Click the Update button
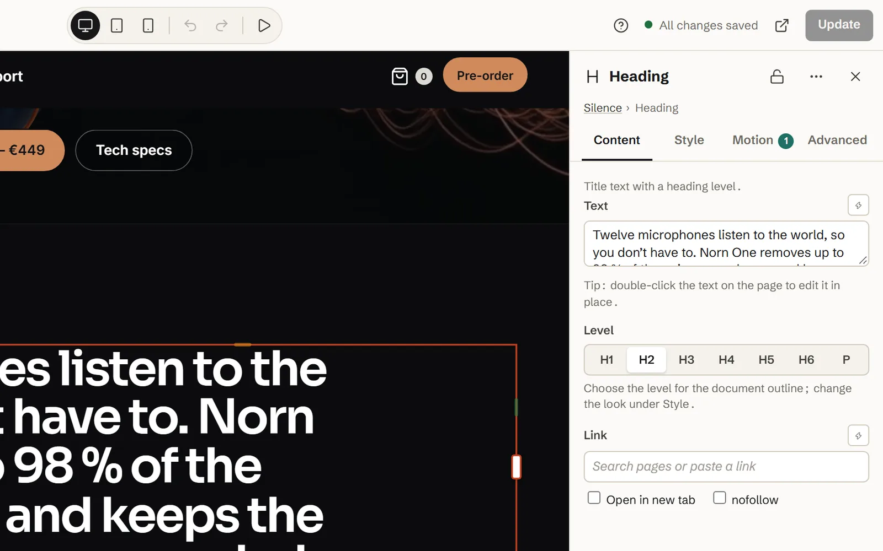 click(839, 25)
